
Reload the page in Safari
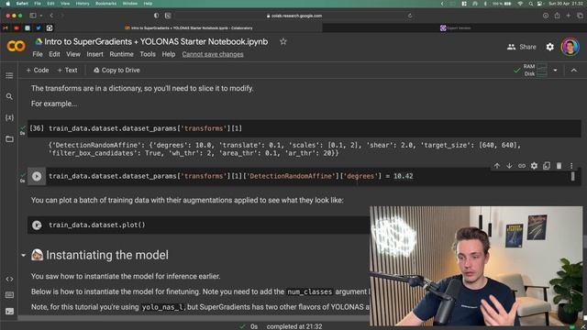410,16
